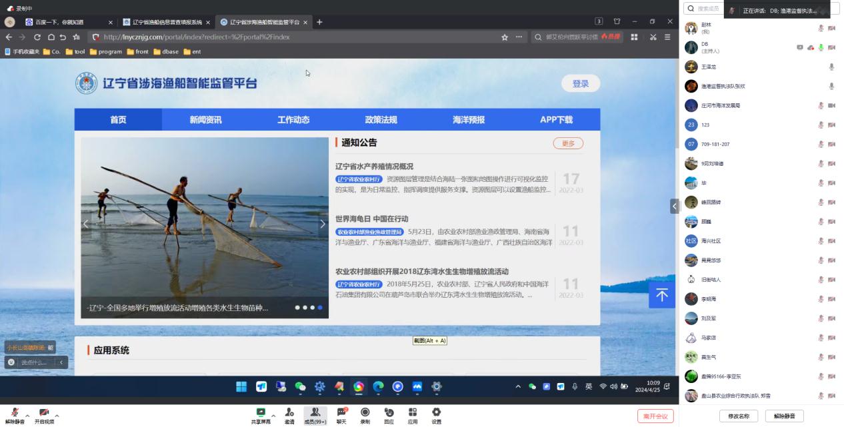Toggle the 成员(99+) members panel

click(315, 413)
